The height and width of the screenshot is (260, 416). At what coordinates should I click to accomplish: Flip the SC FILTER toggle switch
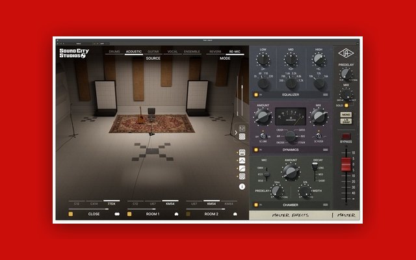(x=318, y=136)
